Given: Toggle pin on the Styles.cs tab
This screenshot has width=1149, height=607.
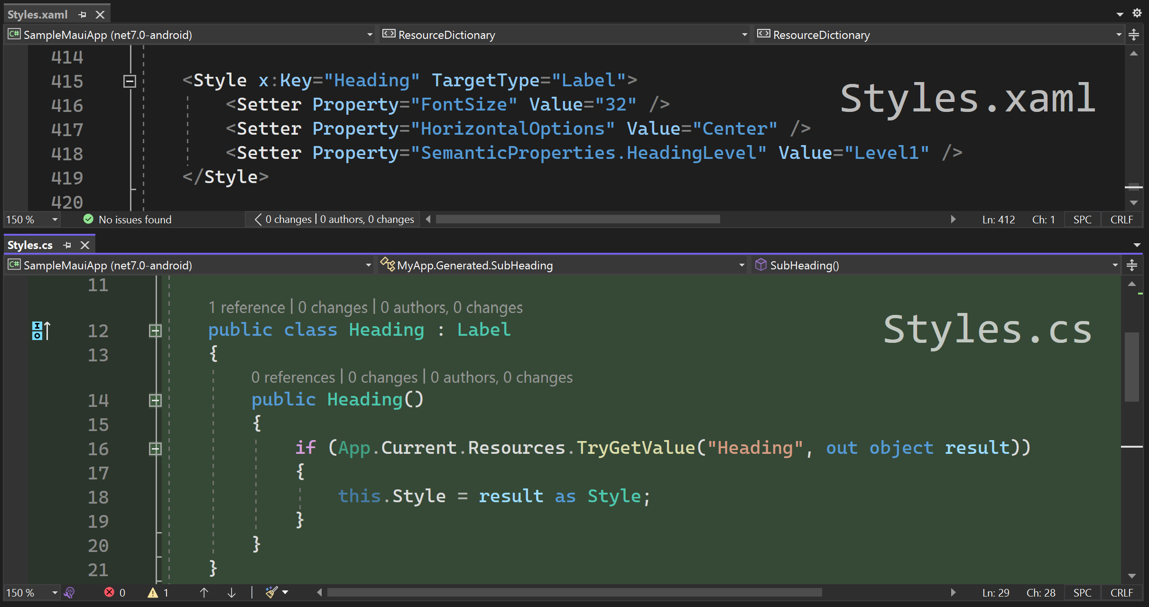Looking at the screenshot, I should (67, 245).
